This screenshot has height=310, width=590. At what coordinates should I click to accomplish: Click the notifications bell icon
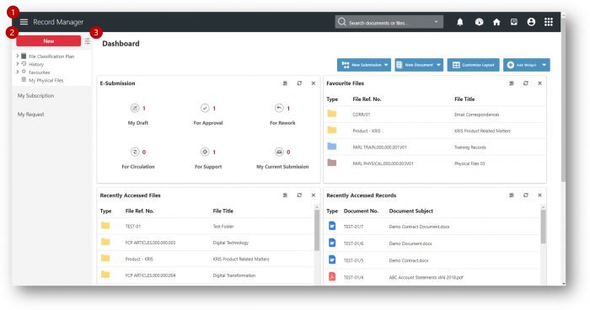click(460, 22)
